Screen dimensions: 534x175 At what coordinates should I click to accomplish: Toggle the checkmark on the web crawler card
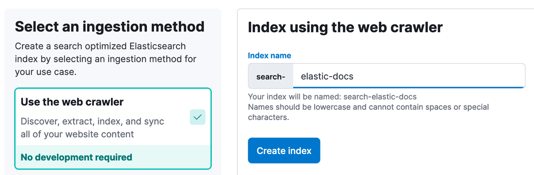197,117
